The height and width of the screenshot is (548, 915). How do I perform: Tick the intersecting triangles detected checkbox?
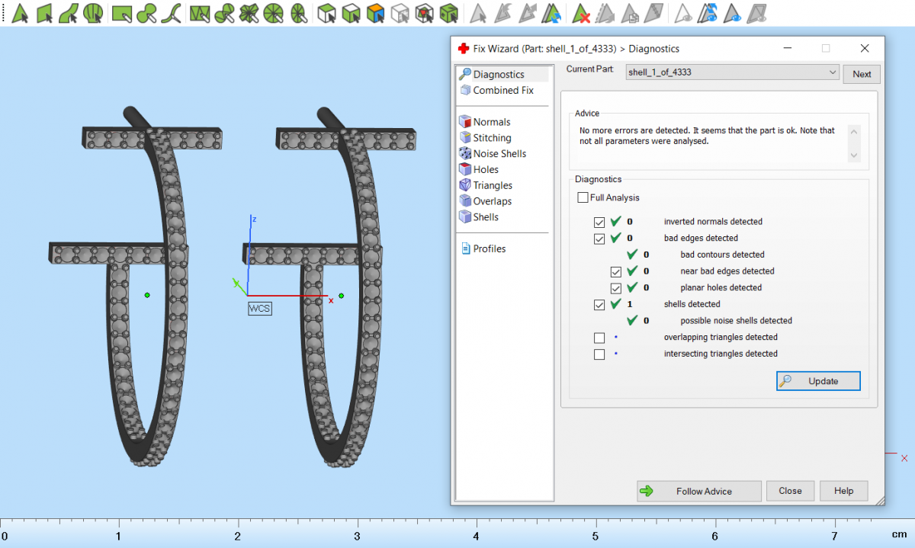pyautogui.click(x=599, y=354)
